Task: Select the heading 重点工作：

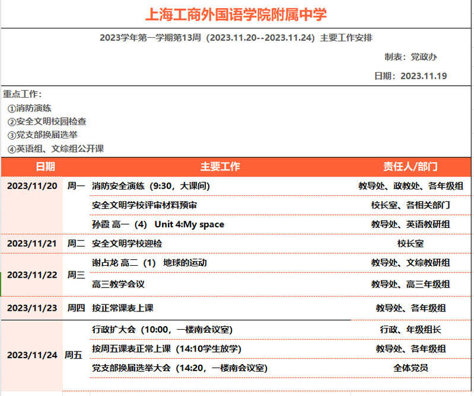Action: point(23,94)
